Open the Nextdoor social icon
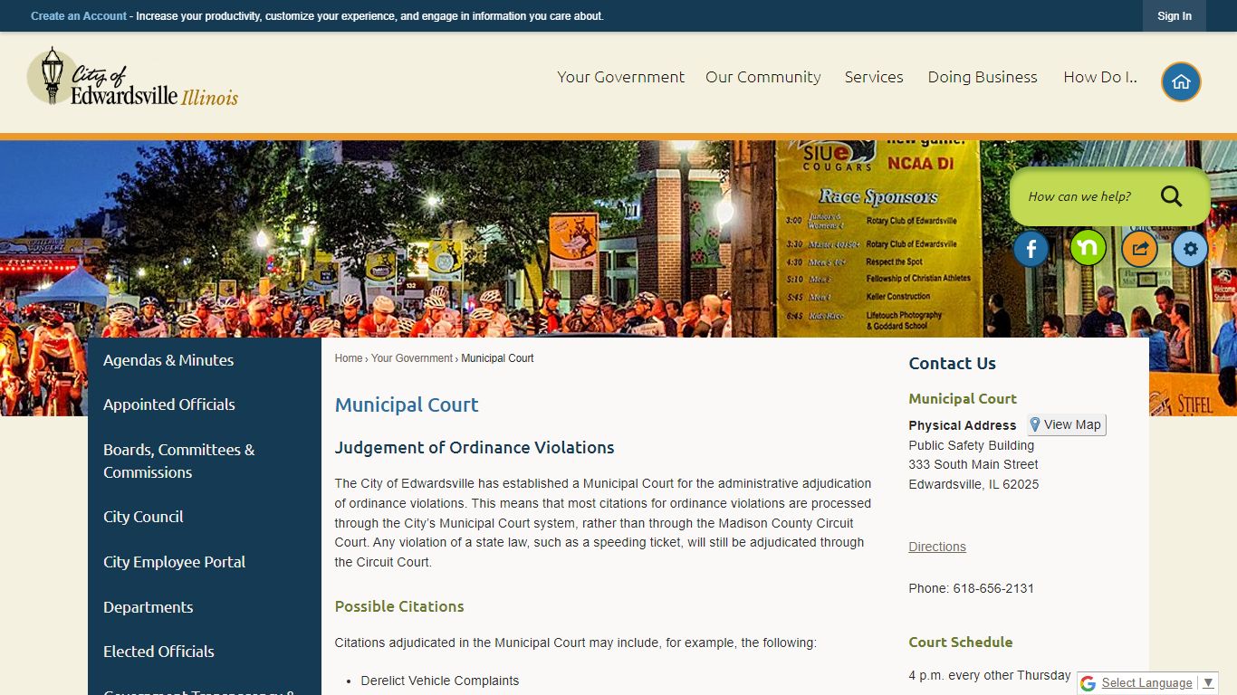Viewport: 1237px width, 695px height. click(1088, 248)
